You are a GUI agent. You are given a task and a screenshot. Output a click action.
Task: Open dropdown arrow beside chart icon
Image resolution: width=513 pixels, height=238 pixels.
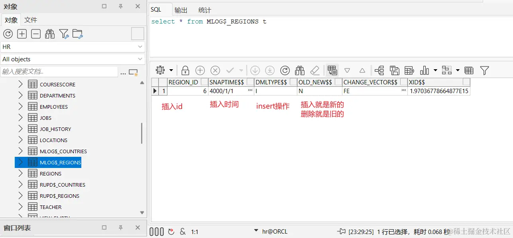click(435, 70)
